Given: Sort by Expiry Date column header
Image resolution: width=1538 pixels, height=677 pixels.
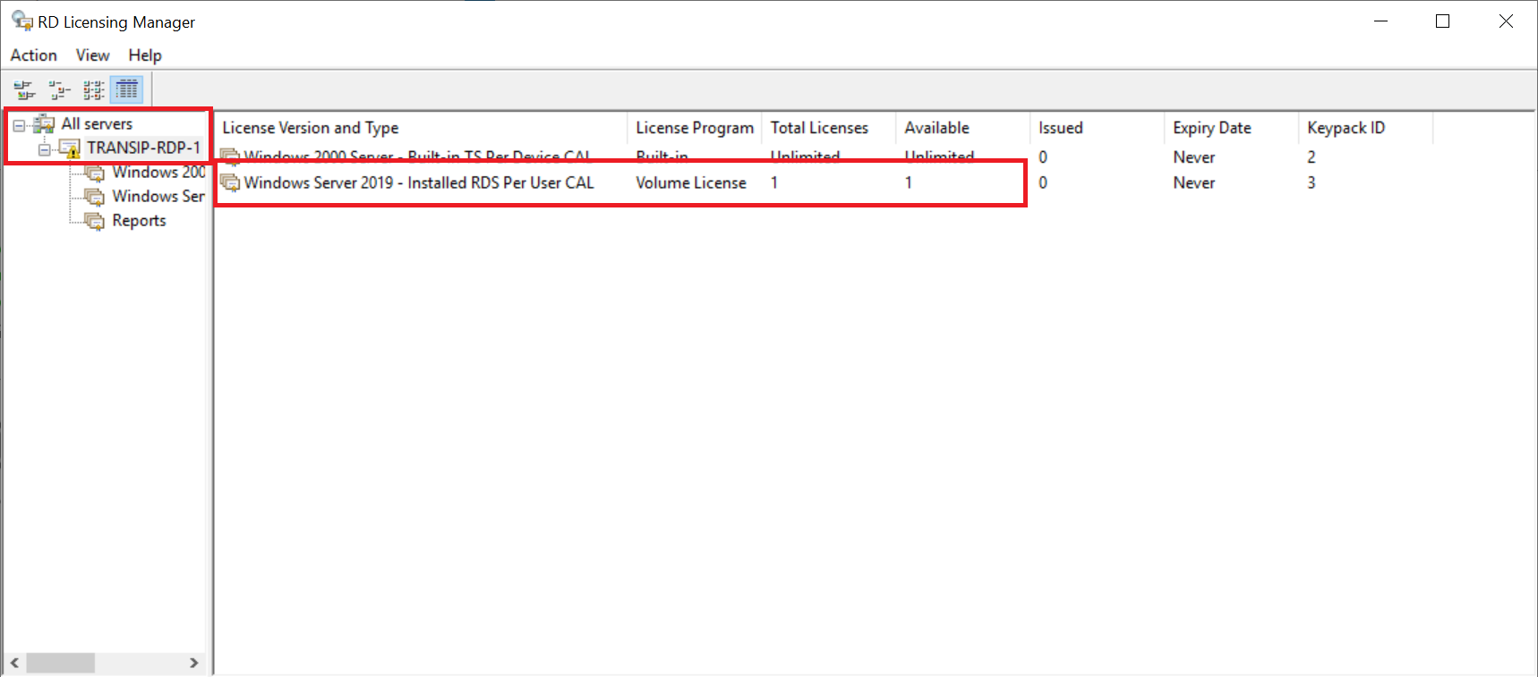Looking at the screenshot, I should tap(1232, 128).
